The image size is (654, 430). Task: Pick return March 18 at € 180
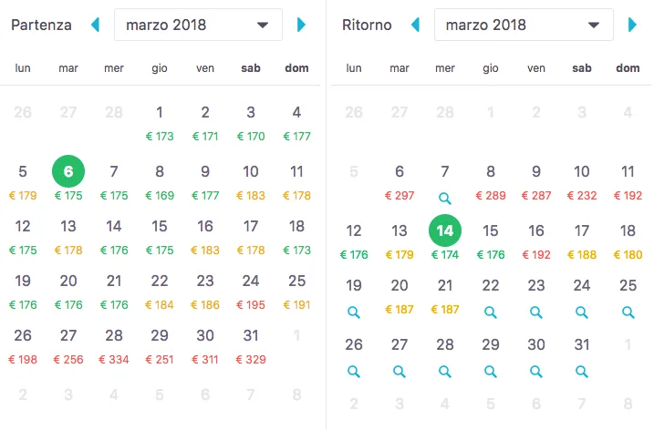628,240
